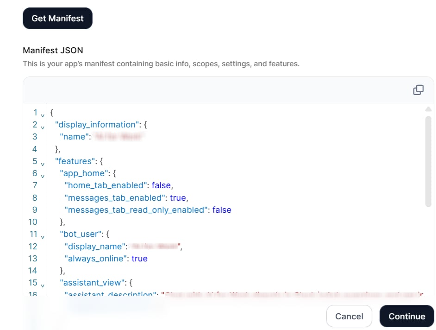Click the manifest description sentence
This screenshot has height=330, width=436.
pyautogui.click(x=161, y=64)
